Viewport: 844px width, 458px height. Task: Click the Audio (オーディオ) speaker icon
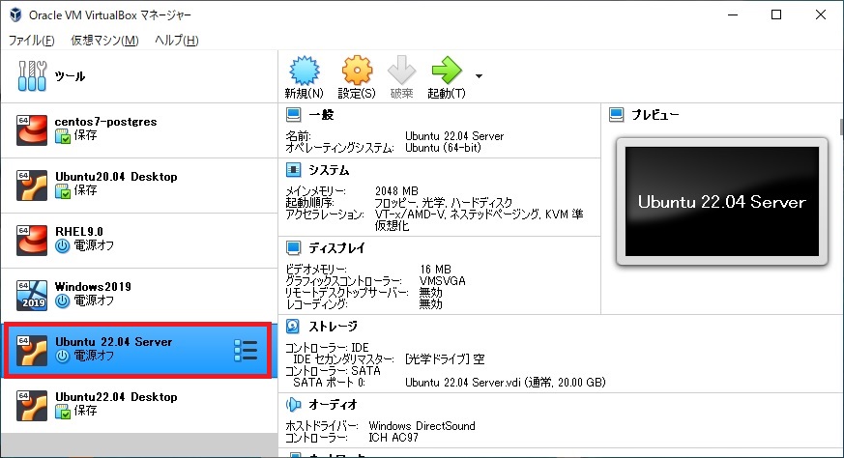(293, 404)
